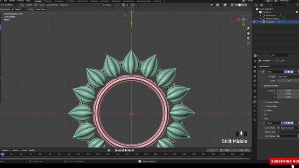The width and height of the screenshot is (299, 168).
Task: Open the Add Modifier dropdown
Action: tap(278, 66)
